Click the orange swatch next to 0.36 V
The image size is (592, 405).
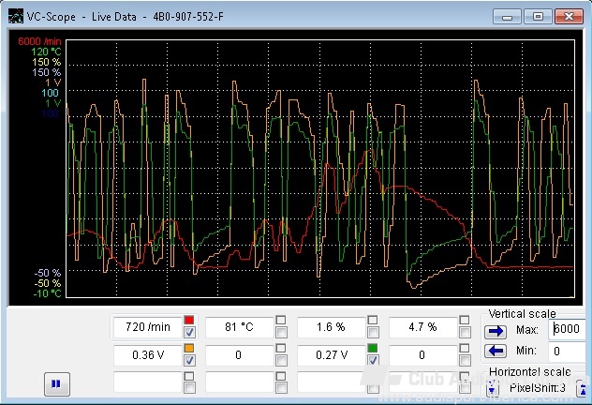189,349
